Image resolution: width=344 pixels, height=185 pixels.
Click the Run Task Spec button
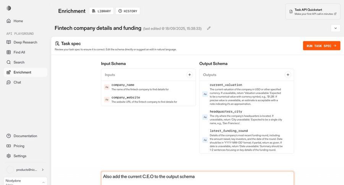coord(321,46)
